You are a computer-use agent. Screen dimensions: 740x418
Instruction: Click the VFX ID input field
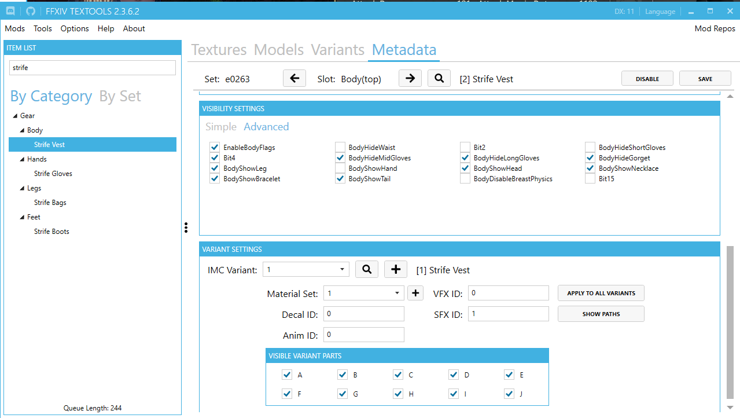coord(509,293)
